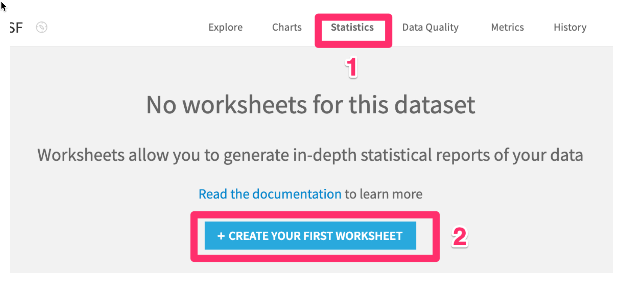Click the SF dataset name

pyautogui.click(x=16, y=28)
